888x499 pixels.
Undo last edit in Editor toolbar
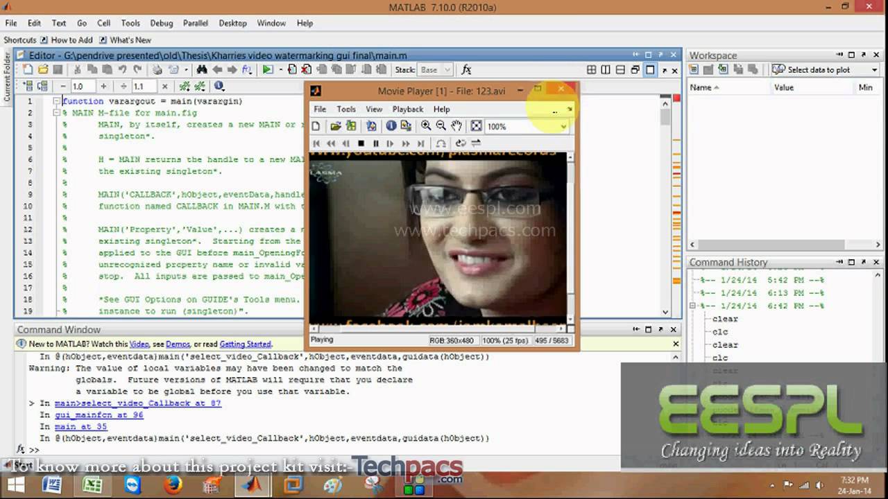tap(122, 69)
